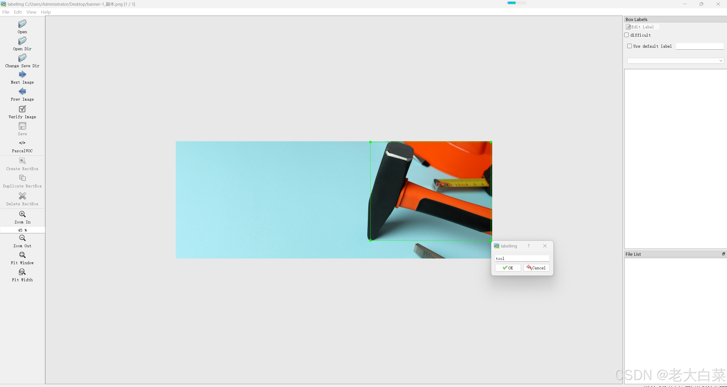Screen dimensions: 727x387
Task: Click the Open file icon
Action: [x=22, y=24]
